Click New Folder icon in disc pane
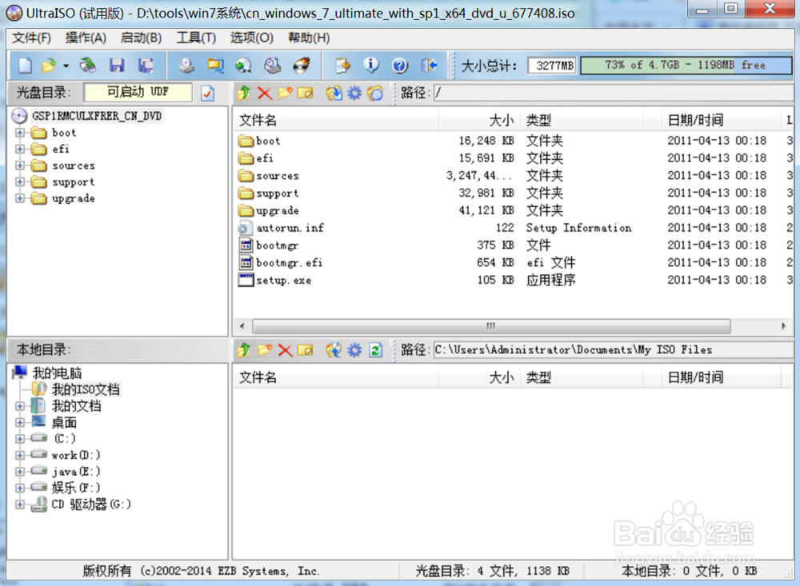The image size is (800, 586). click(x=285, y=93)
